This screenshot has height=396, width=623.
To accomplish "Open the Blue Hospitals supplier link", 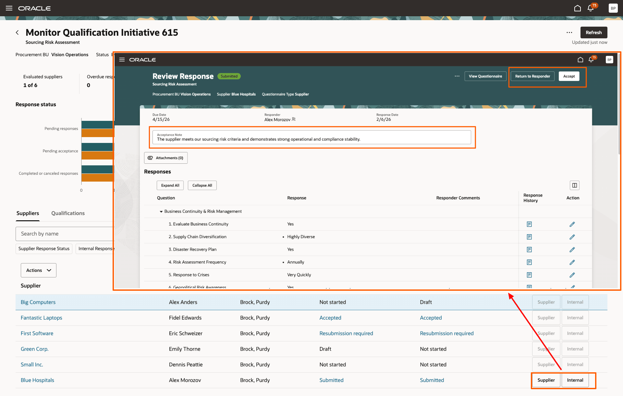I will (x=37, y=380).
